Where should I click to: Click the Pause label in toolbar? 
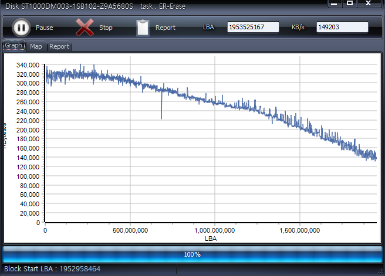(44, 28)
